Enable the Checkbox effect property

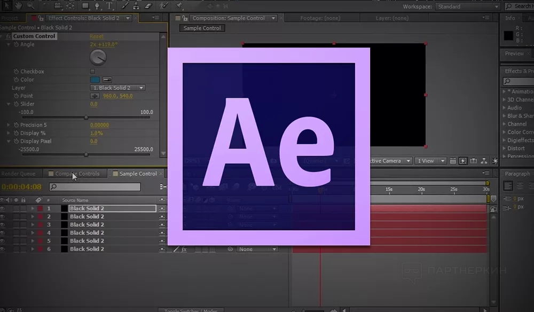tap(92, 72)
